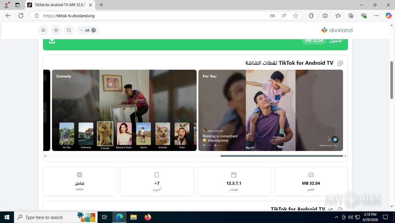This screenshot has height=223, width=395.
Task: Open the For You screenshot thumbnail
Action: [x=271, y=110]
